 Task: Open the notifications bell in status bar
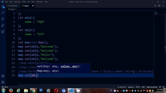coord(164,87)
